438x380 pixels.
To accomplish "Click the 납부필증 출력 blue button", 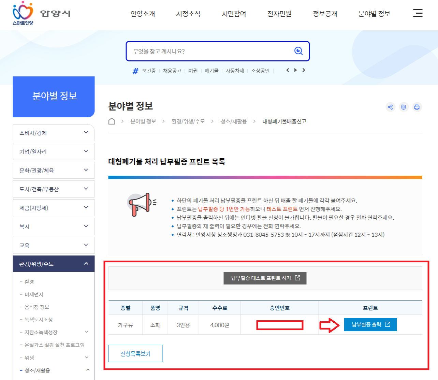I will (x=370, y=324).
